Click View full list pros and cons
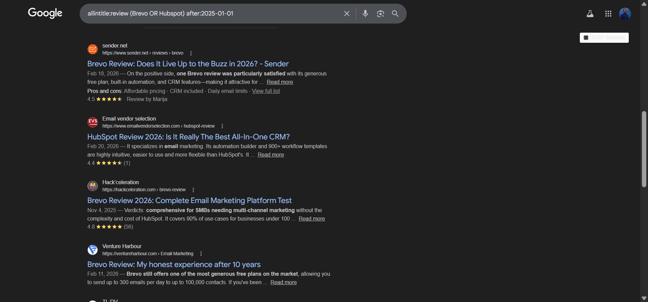The height and width of the screenshot is (302, 648). point(266,91)
